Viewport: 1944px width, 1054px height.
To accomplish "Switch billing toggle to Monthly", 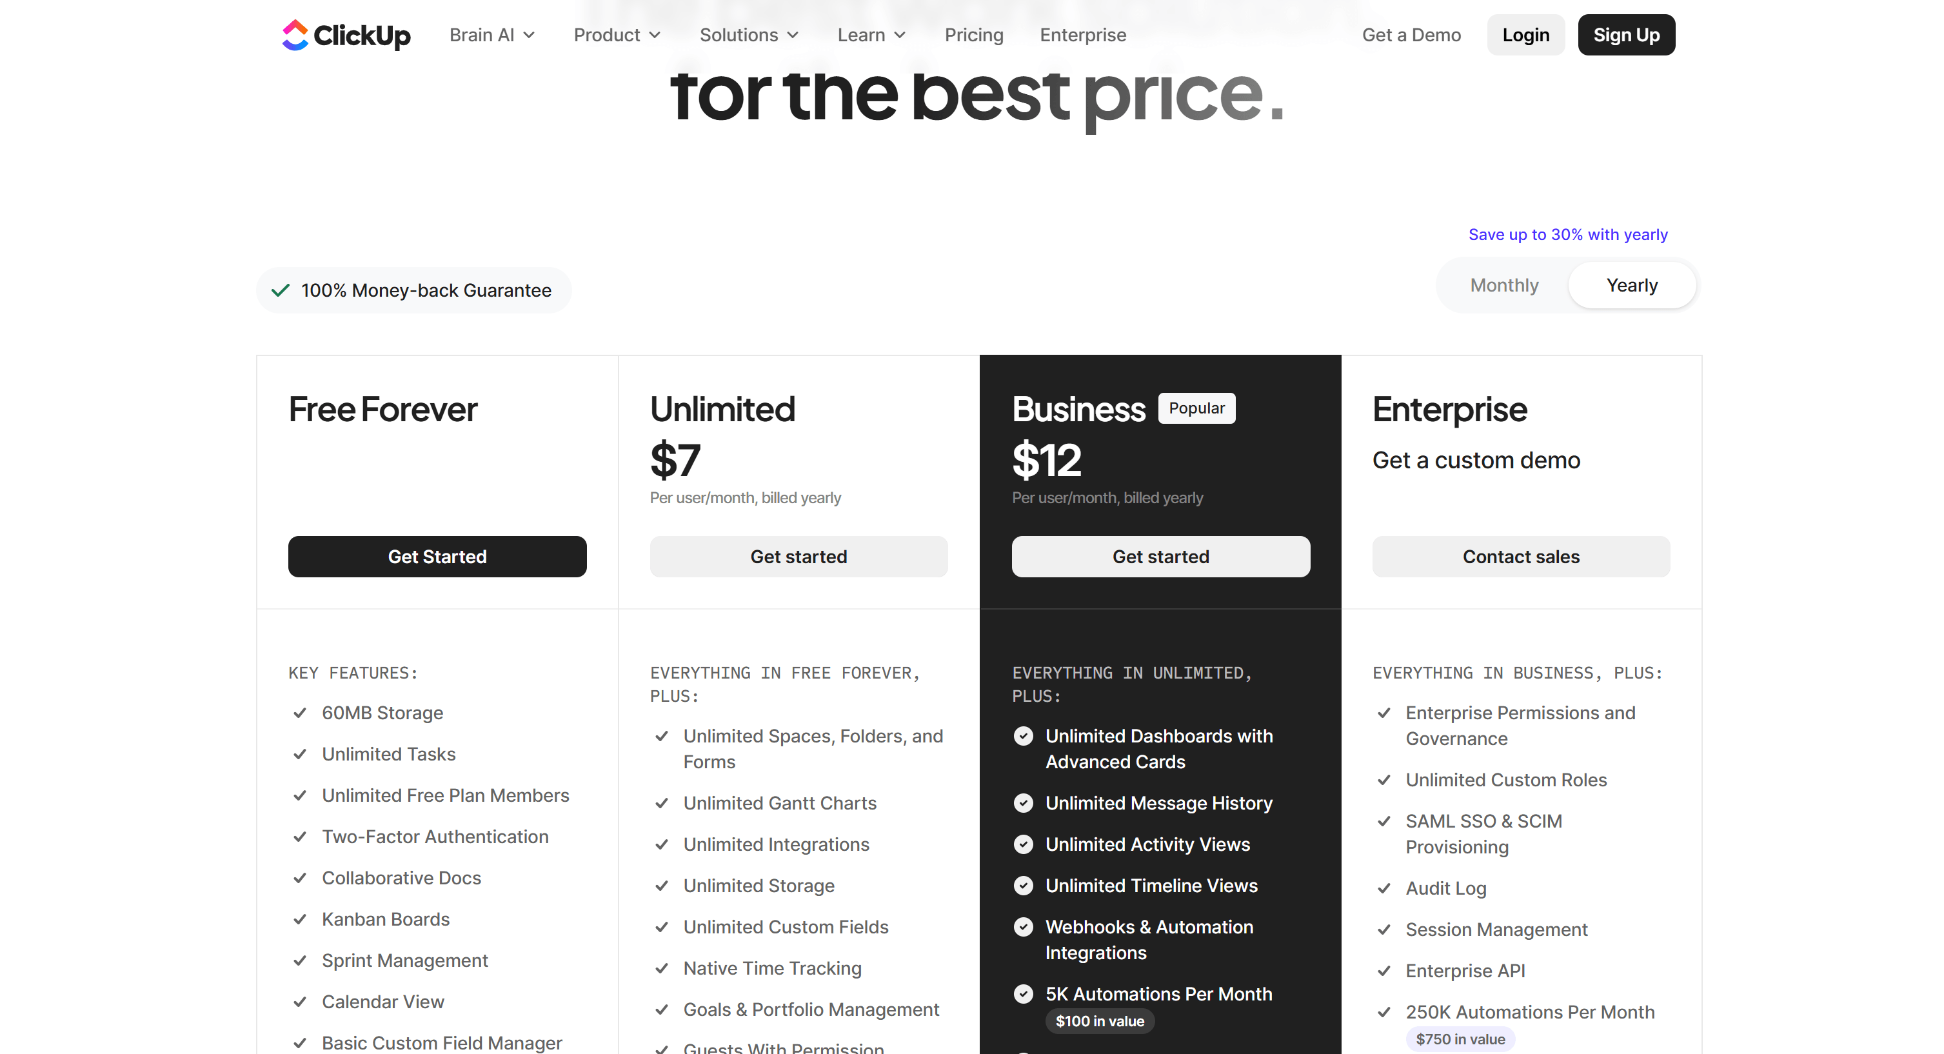I will [x=1503, y=285].
